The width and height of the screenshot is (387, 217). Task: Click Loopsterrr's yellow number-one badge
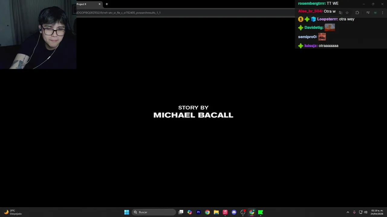[x=301, y=19]
